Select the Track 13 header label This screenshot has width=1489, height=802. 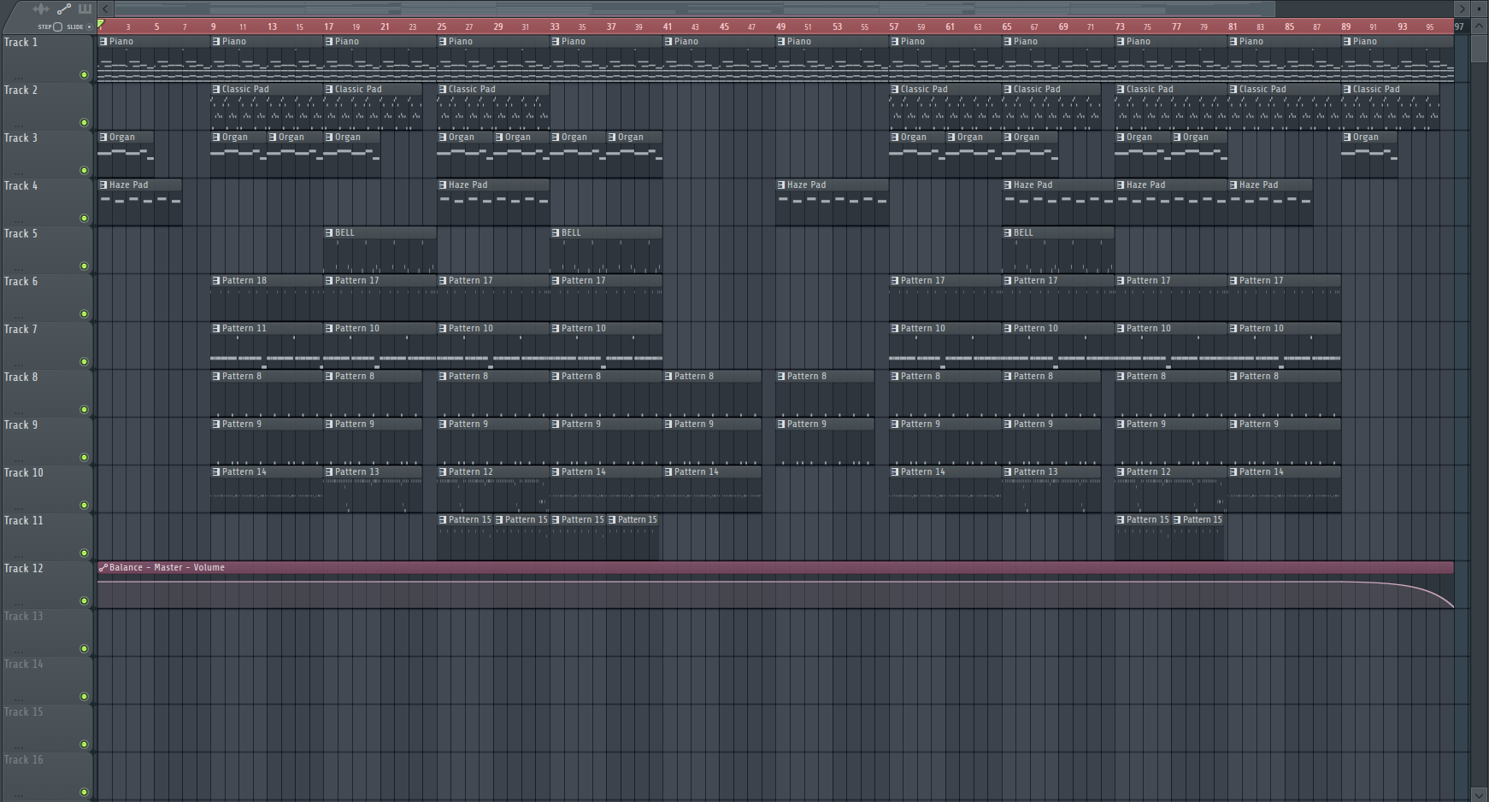tap(23, 616)
